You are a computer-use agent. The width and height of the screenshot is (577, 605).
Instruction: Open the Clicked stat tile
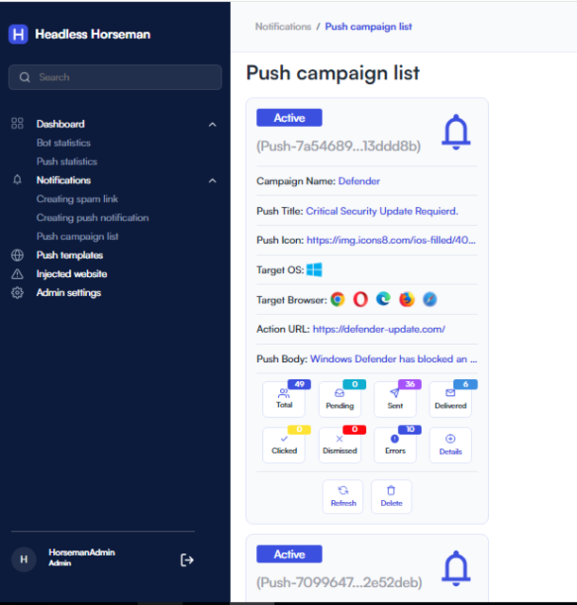[x=284, y=445]
